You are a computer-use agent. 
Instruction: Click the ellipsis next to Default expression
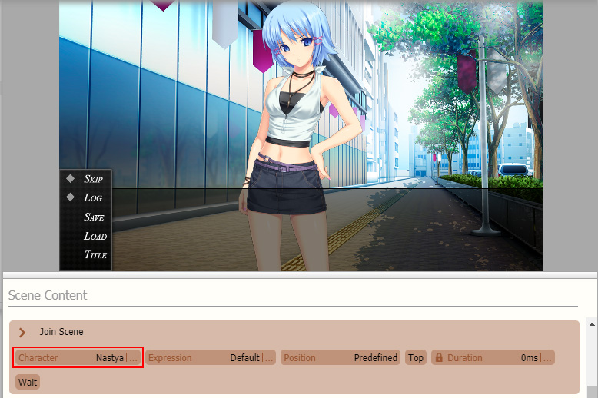click(269, 358)
